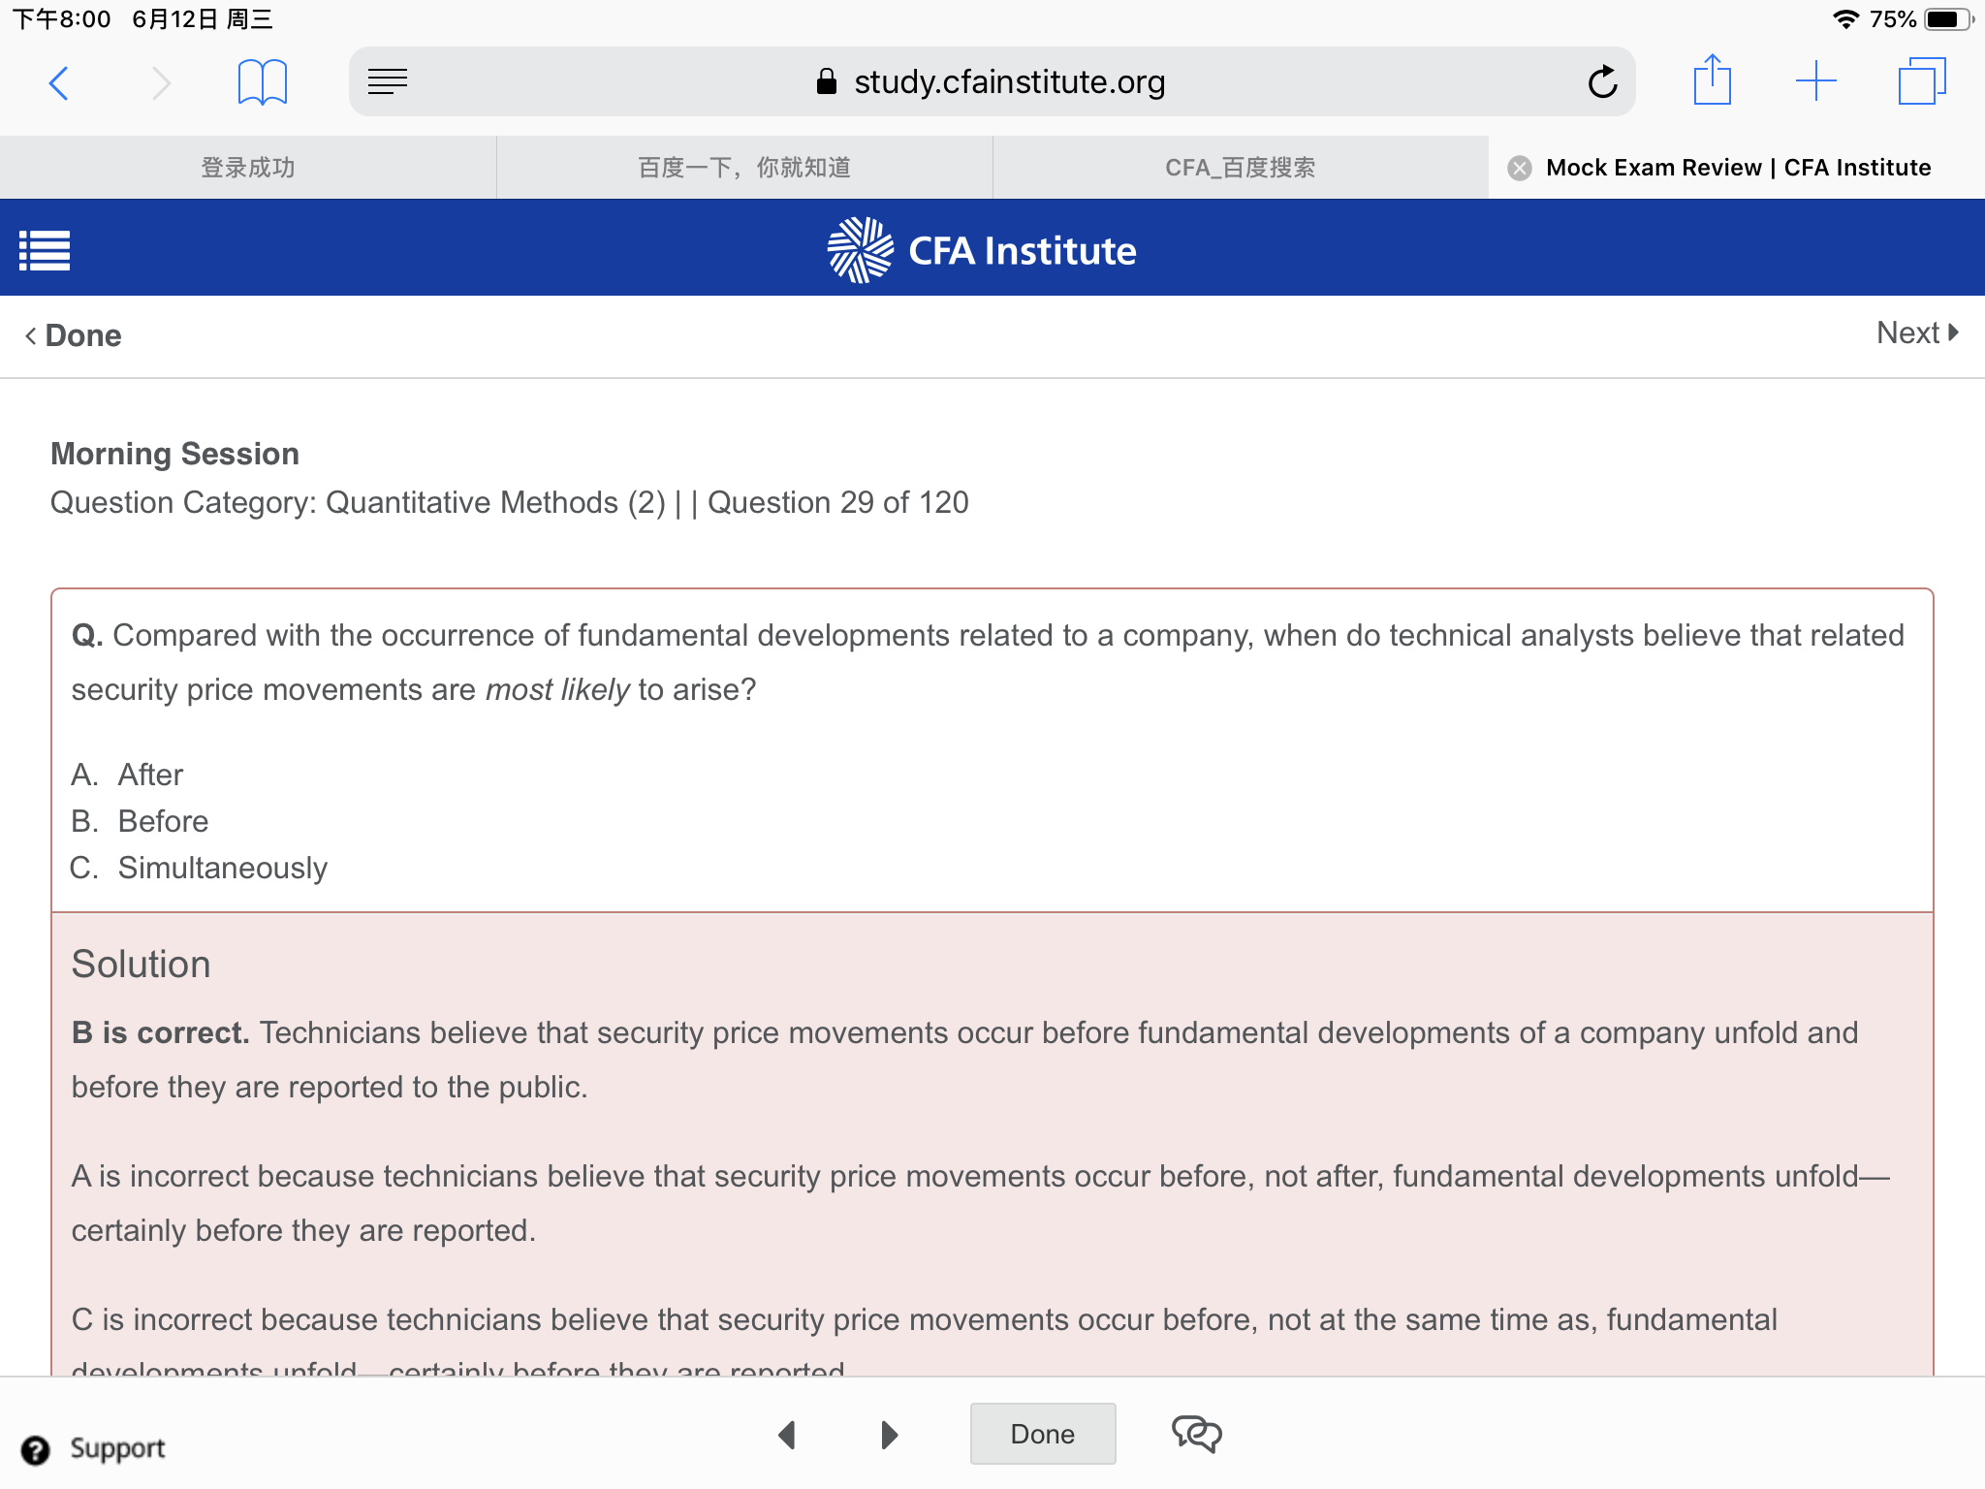Toggle the reader view lines icon
The width and height of the screenshot is (1985, 1489).
[x=388, y=81]
